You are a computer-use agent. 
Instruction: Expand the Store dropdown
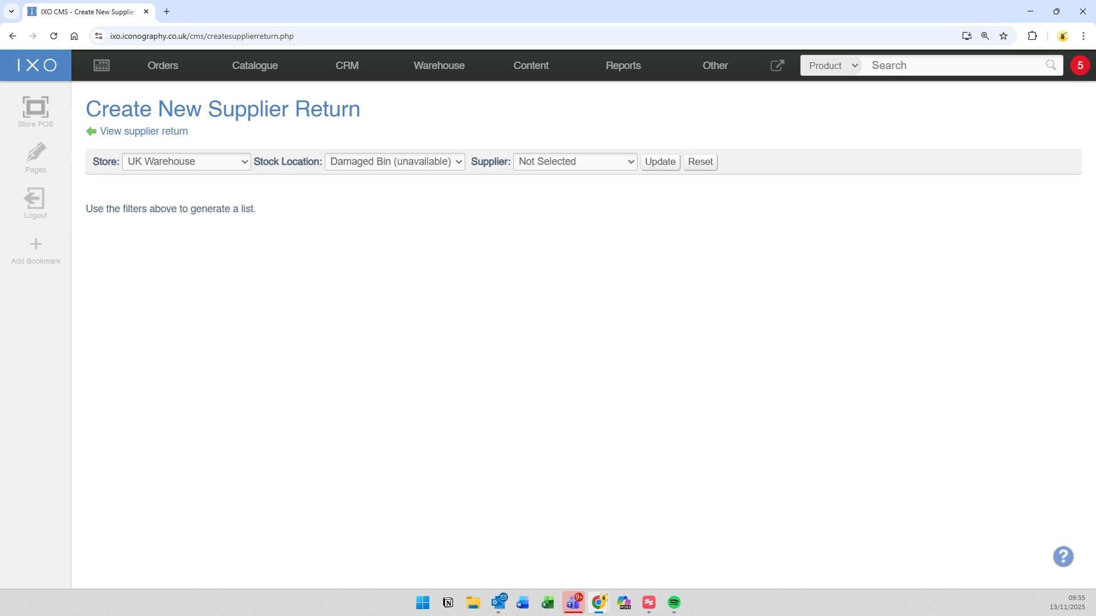point(186,162)
